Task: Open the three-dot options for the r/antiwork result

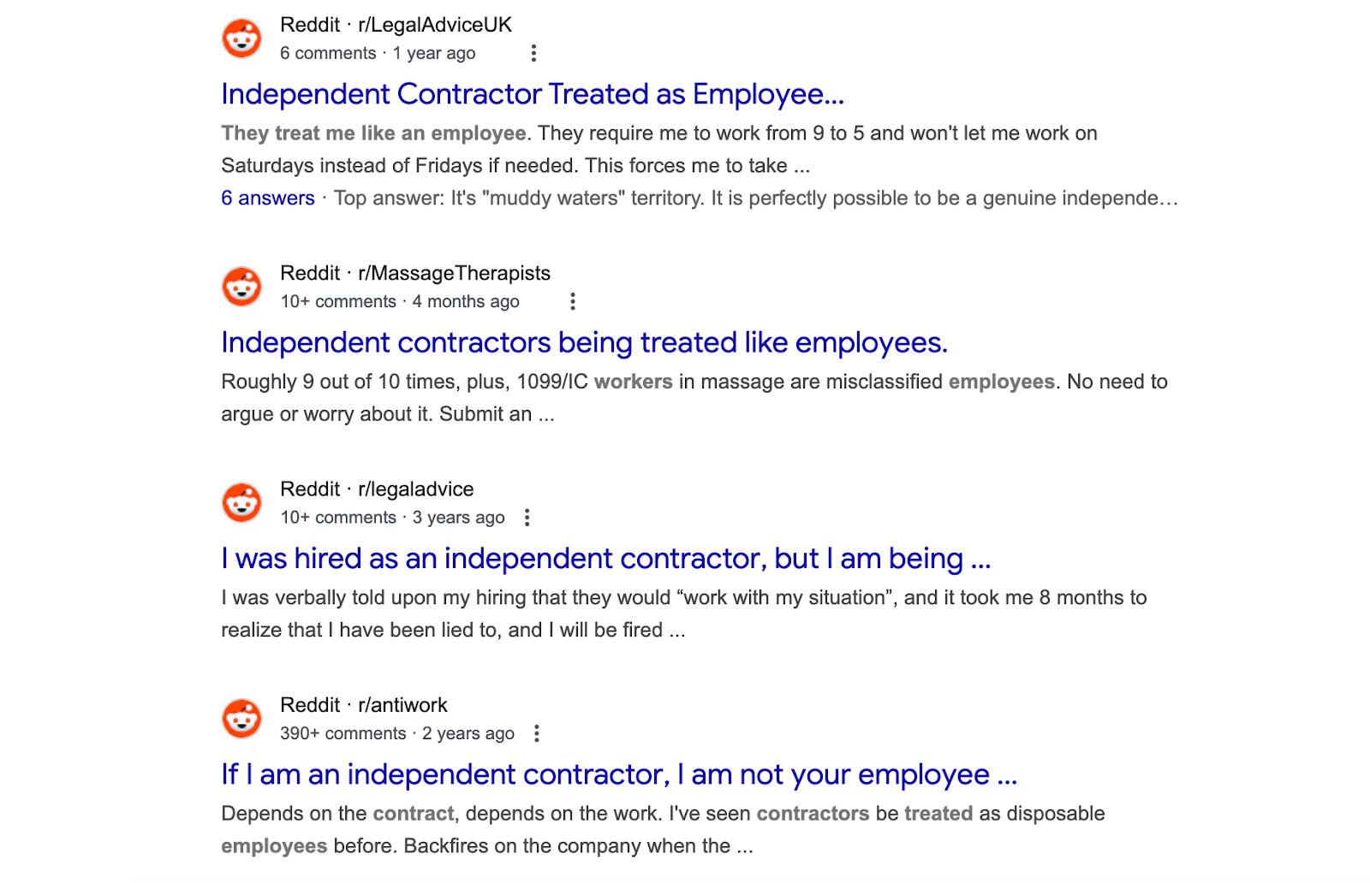Action: click(537, 733)
